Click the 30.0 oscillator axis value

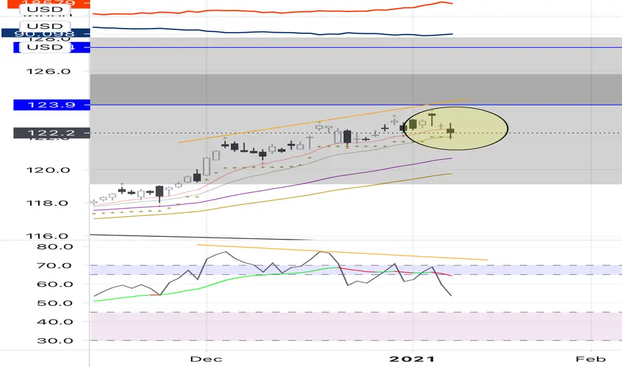pyautogui.click(x=55, y=340)
